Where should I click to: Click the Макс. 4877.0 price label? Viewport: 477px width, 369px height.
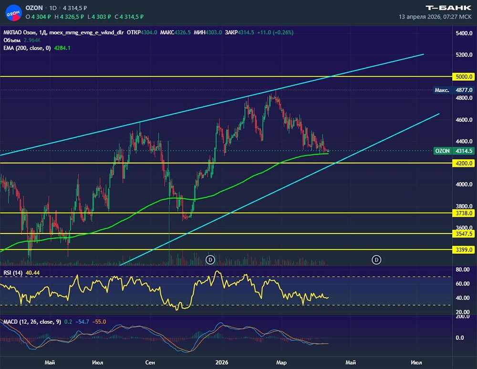(454, 90)
